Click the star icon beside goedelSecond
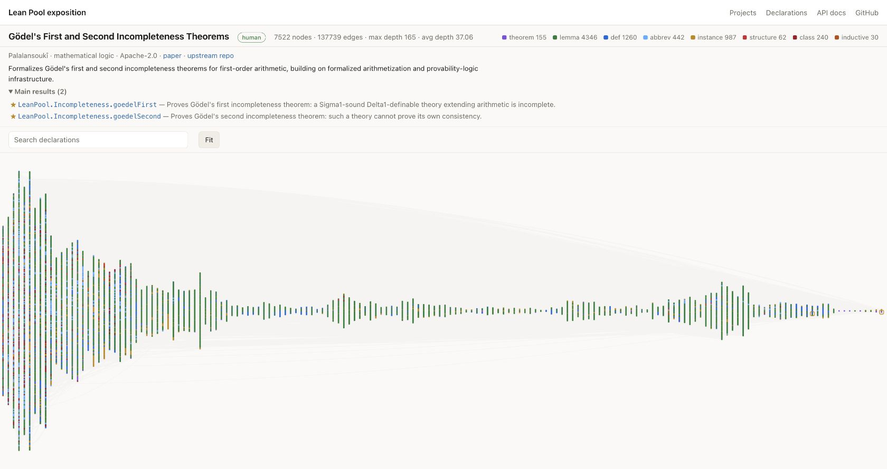This screenshot has height=469, width=887. pyautogui.click(x=13, y=116)
